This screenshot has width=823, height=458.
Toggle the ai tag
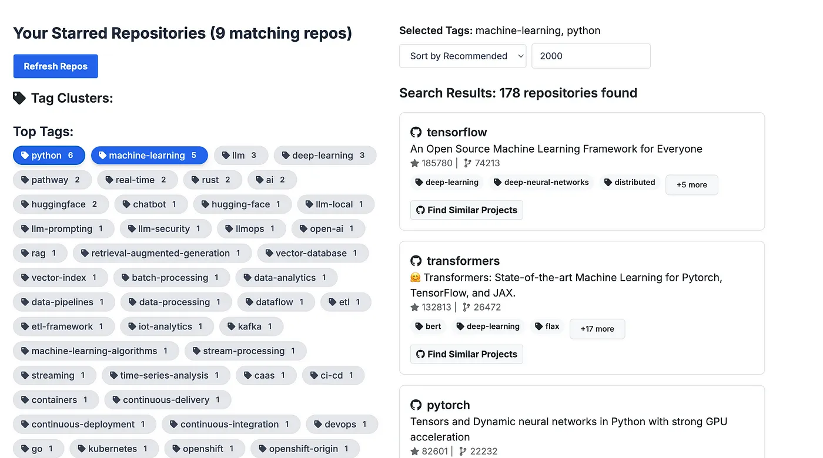click(x=272, y=180)
